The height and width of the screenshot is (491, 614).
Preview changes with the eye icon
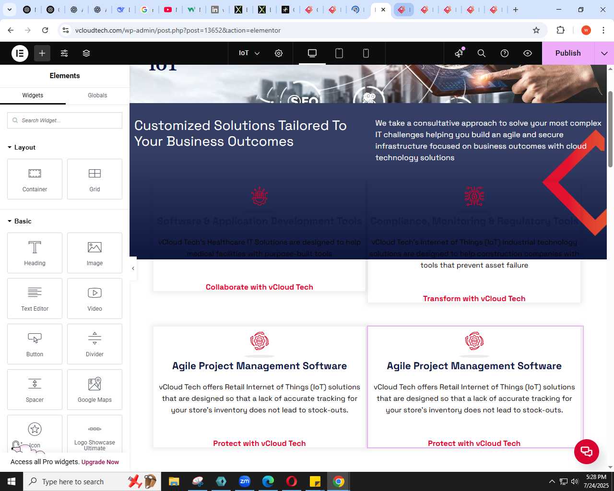click(528, 53)
